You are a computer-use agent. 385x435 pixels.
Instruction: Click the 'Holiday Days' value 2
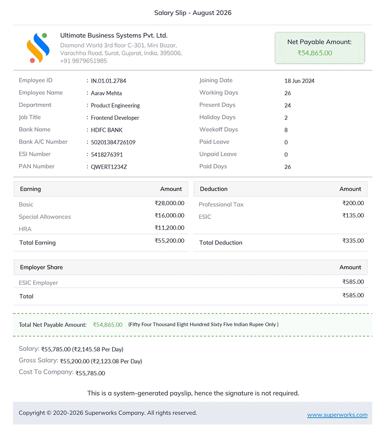(286, 117)
